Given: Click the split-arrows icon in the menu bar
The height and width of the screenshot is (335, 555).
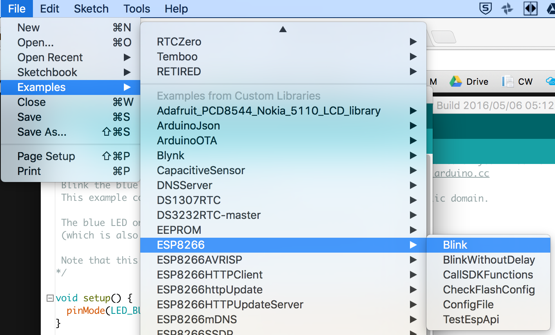Looking at the screenshot, I should click(x=530, y=9).
